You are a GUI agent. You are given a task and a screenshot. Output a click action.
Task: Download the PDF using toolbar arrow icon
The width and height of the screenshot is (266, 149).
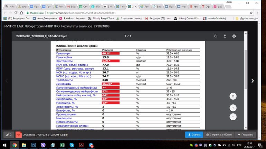225,36
